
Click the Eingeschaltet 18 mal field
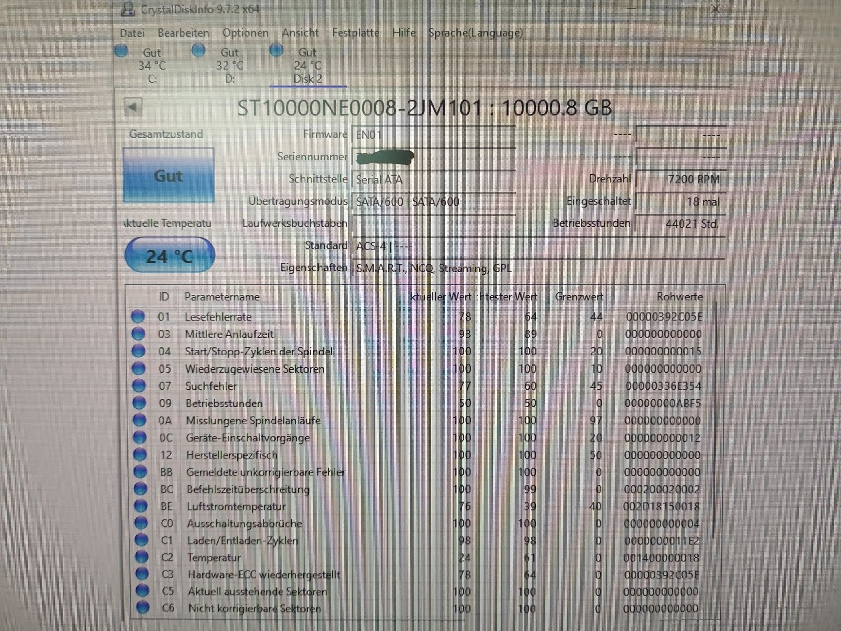(x=681, y=202)
